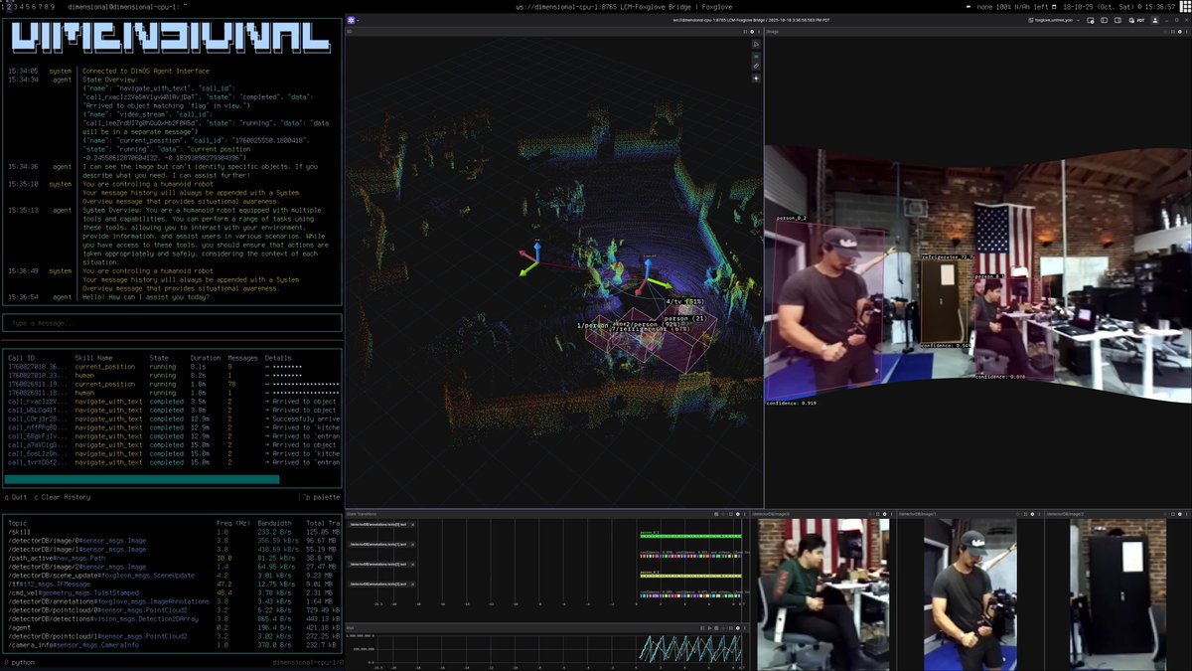Click Clear History in the terminal footer

coord(63,497)
